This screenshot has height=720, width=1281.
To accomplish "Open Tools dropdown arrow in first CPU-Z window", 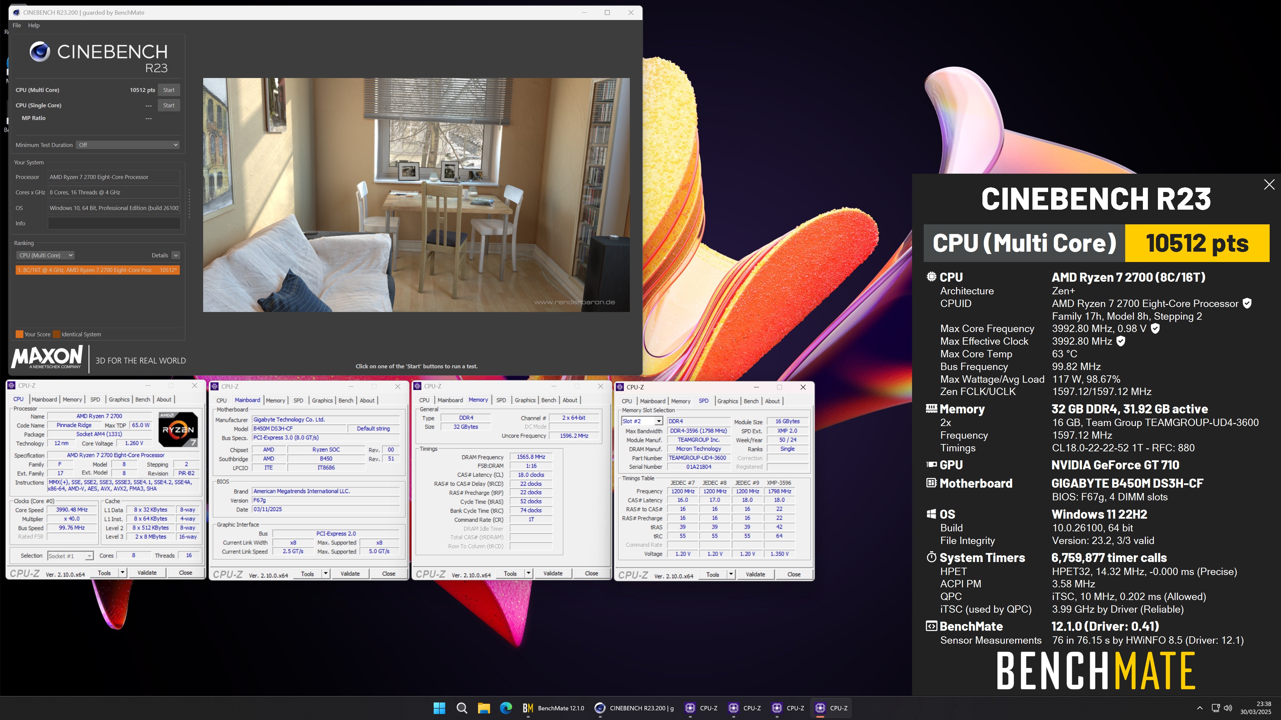I will pos(122,572).
